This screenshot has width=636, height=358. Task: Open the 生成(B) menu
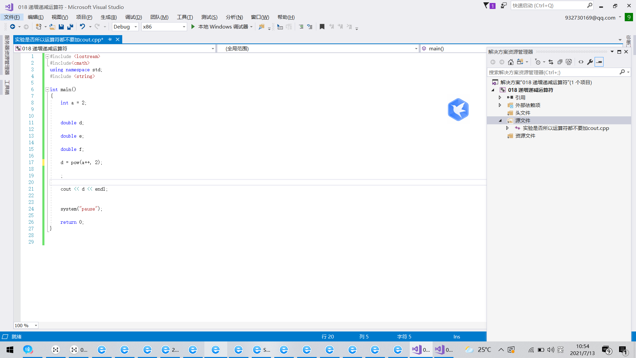[109, 17]
